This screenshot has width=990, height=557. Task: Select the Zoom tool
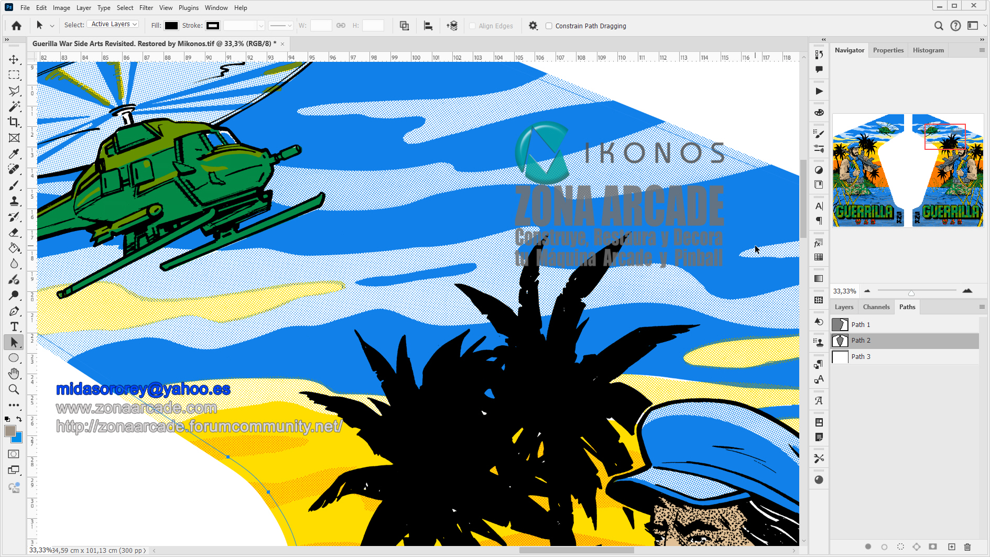(14, 389)
